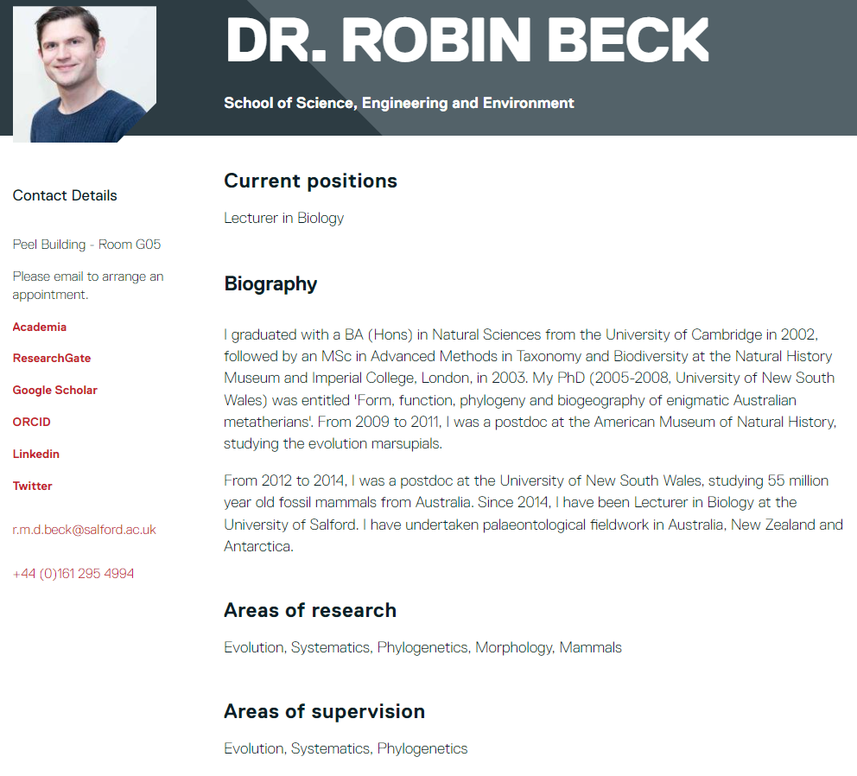Click the biography paragraph starting 'From 2012 to 2014'
The image size is (857, 776).
click(533, 513)
